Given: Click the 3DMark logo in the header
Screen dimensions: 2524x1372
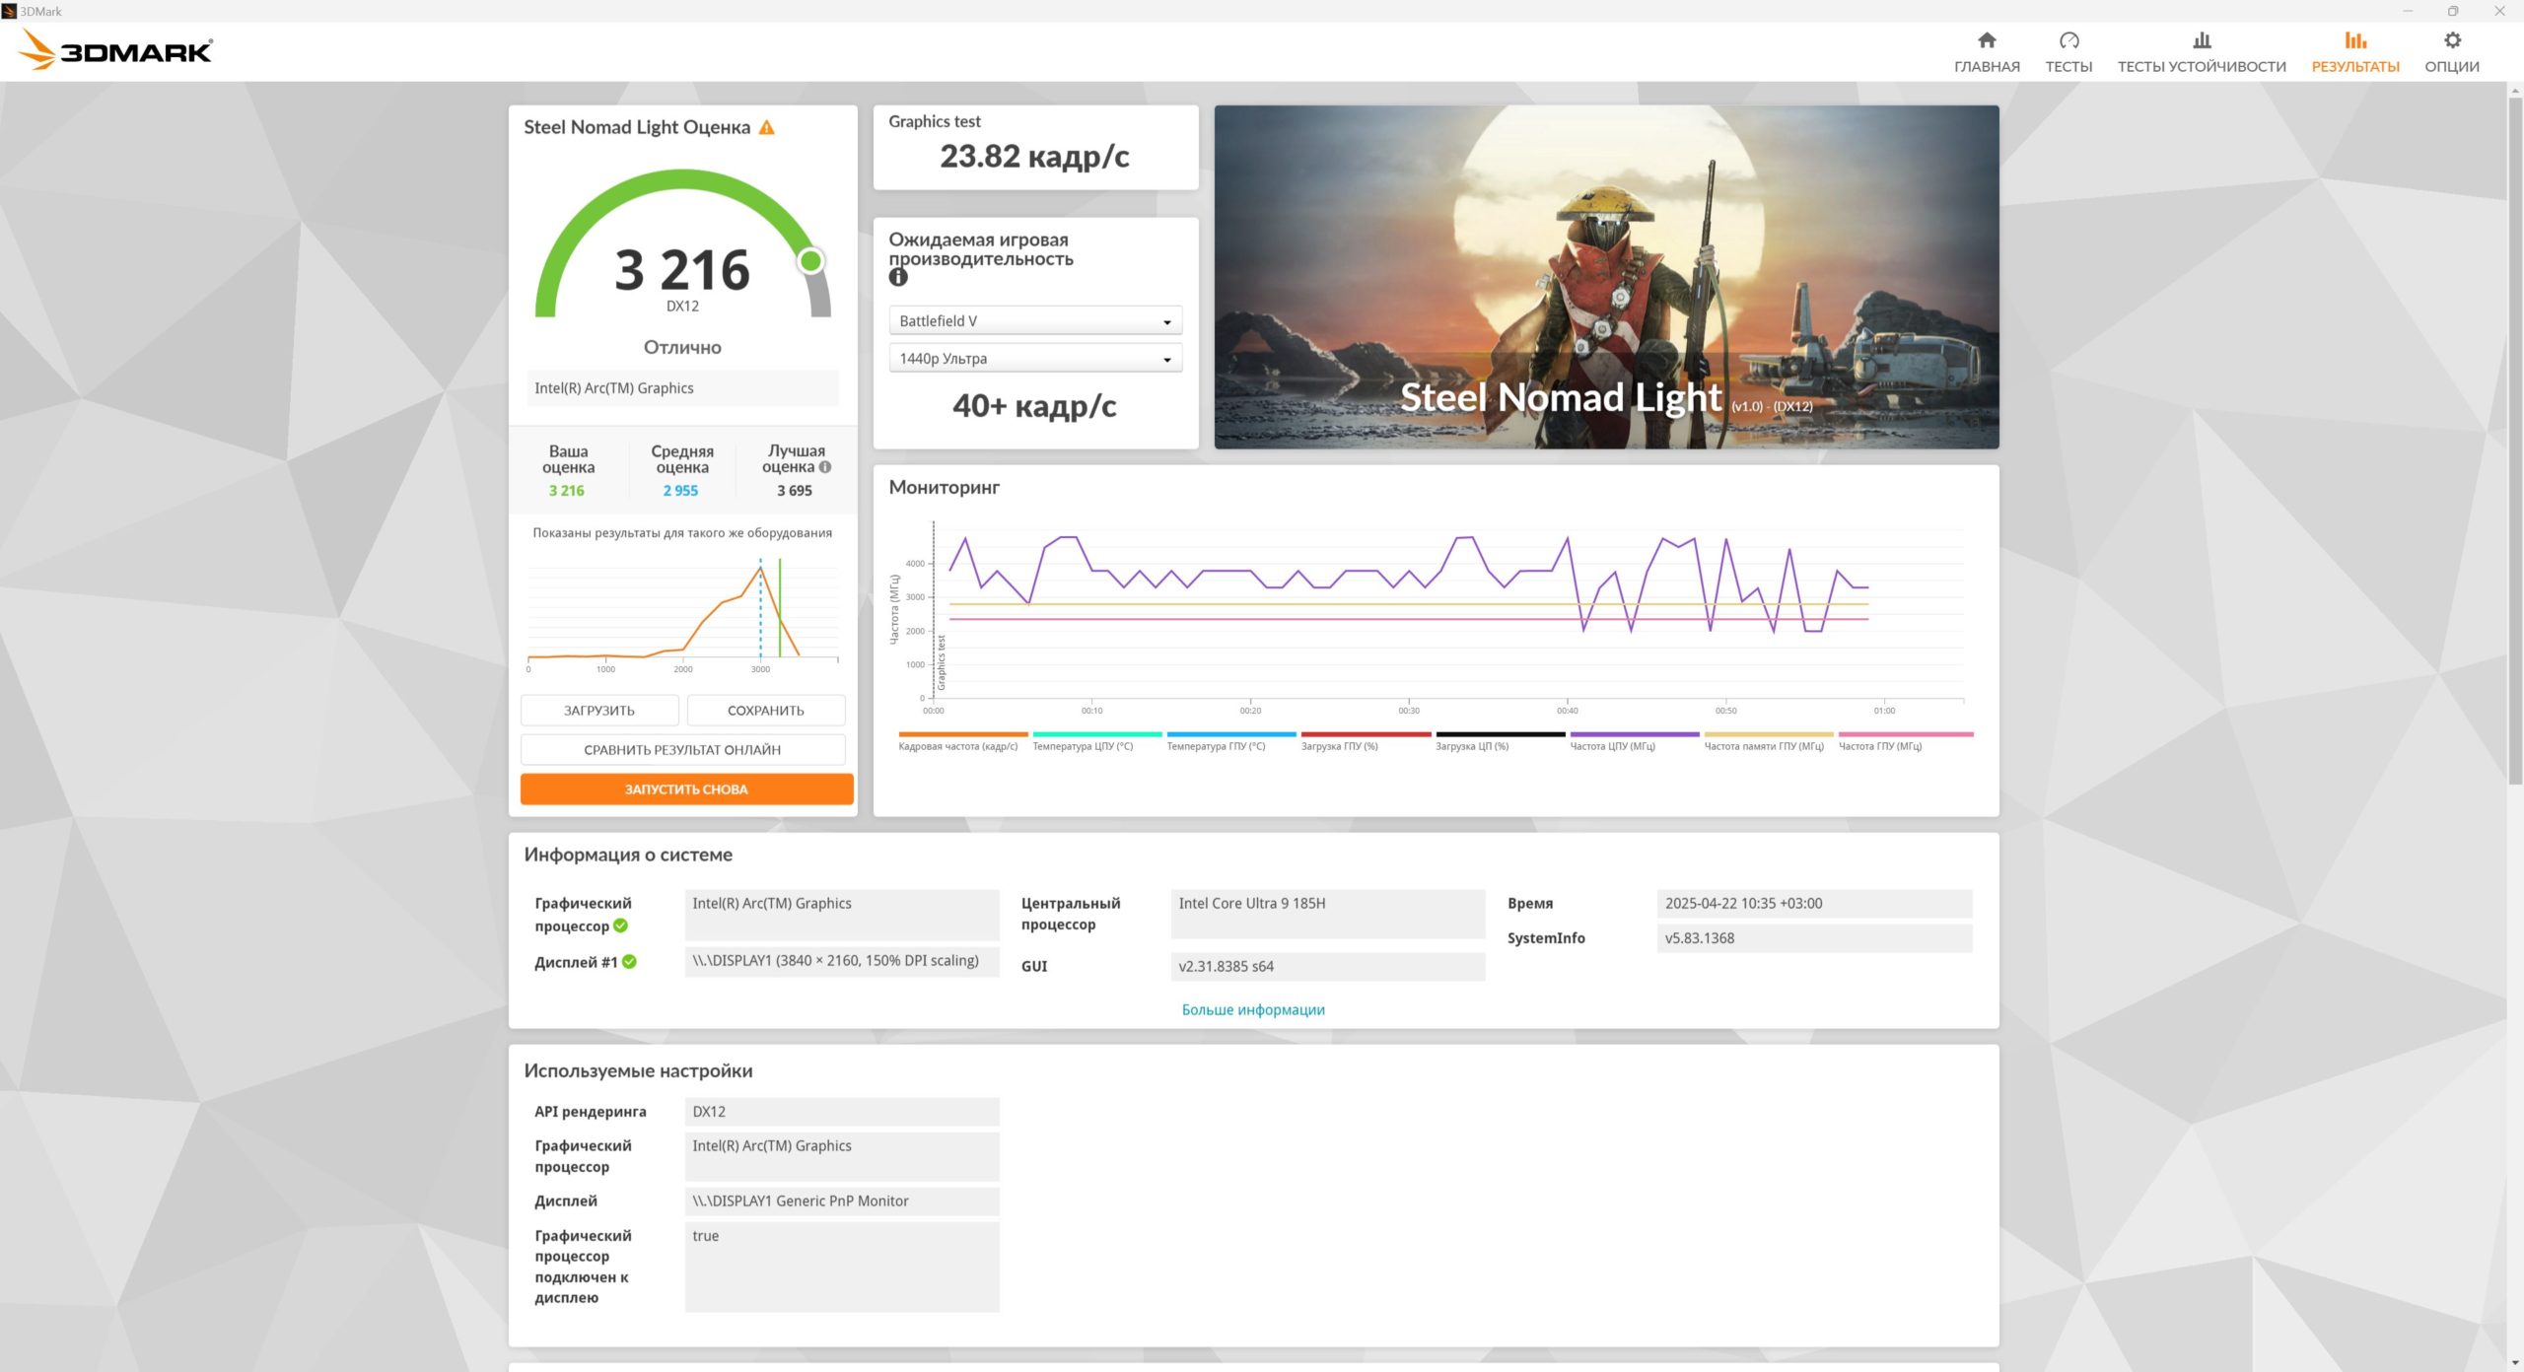Looking at the screenshot, I should click(116, 50).
